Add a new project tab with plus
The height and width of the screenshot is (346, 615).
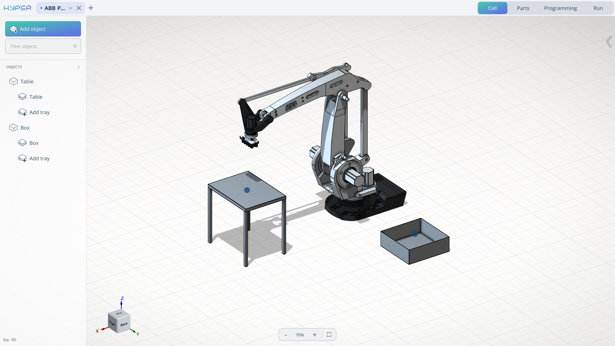91,8
